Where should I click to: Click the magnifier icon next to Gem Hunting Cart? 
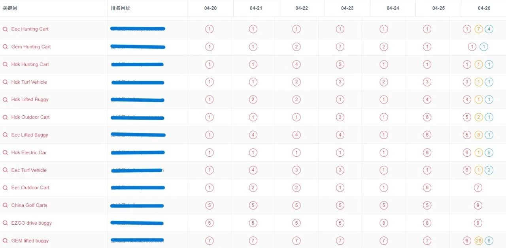point(5,47)
